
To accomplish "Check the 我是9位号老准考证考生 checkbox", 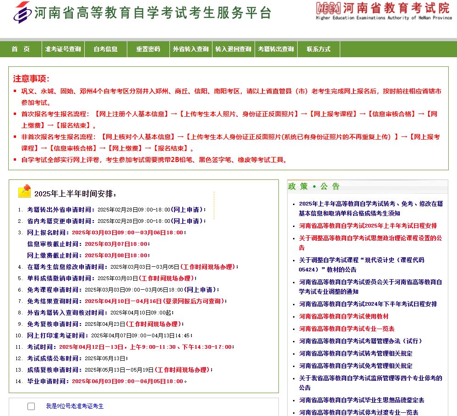I will (31, 406).
